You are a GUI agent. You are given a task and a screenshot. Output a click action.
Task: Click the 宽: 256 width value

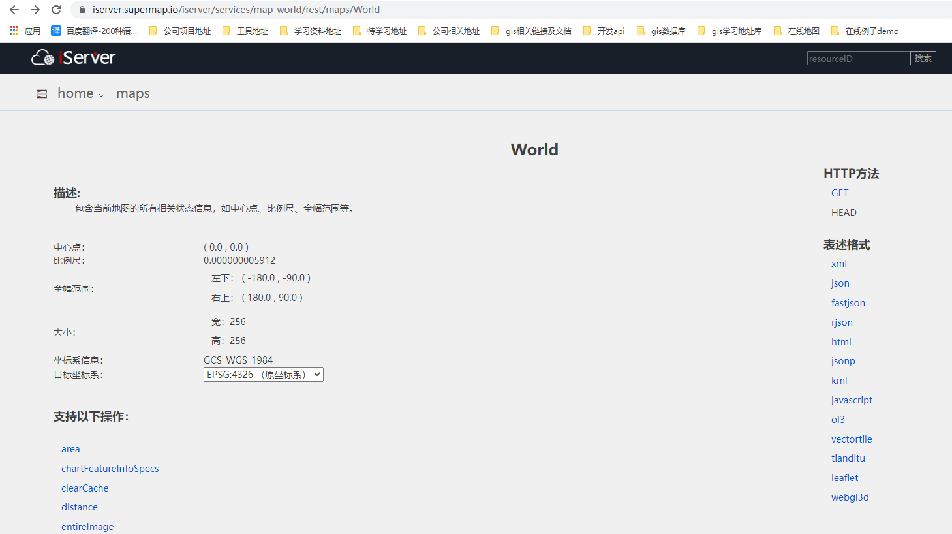(228, 322)
